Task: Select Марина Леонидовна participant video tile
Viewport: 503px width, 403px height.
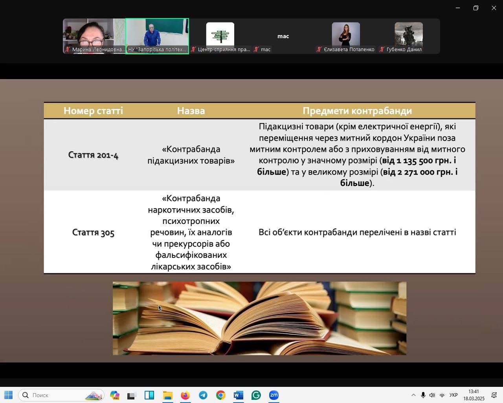Action: tap(94, 36)
